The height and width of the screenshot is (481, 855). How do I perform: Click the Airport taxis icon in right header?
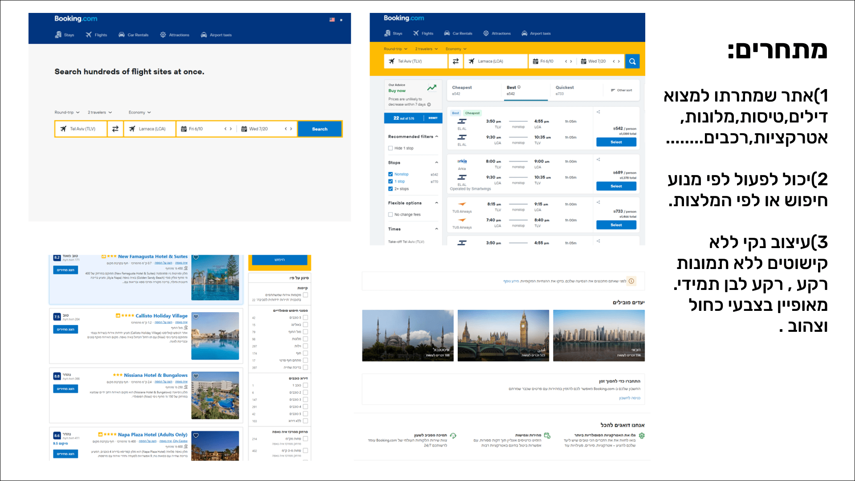pos(525,33)
